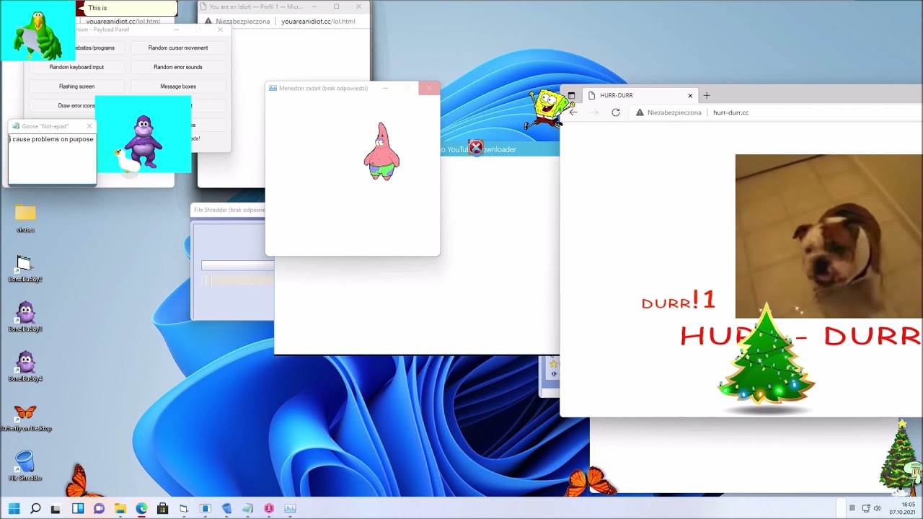Click youareanidiot.cc address bar
Image resolution: width=923 pixels, height=519 pixels.
[x=318, y=22]
